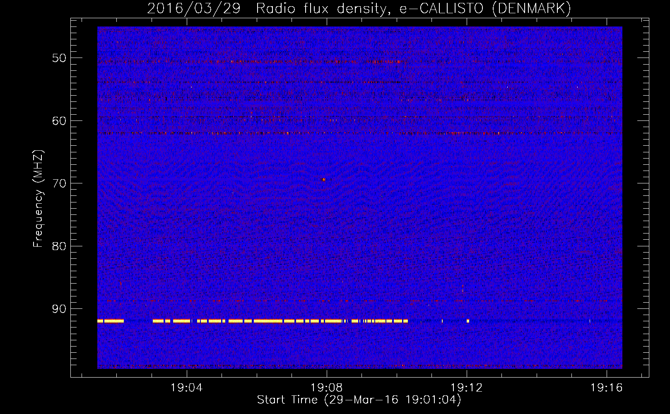Click the frequency tick label '60'

59,121
